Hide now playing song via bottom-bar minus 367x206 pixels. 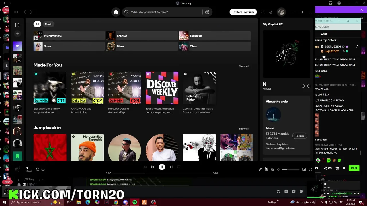pyautogui.click(x=38, y=169)
